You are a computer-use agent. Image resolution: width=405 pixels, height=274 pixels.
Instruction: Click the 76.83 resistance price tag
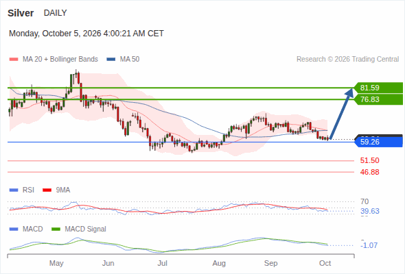(378, 99)
